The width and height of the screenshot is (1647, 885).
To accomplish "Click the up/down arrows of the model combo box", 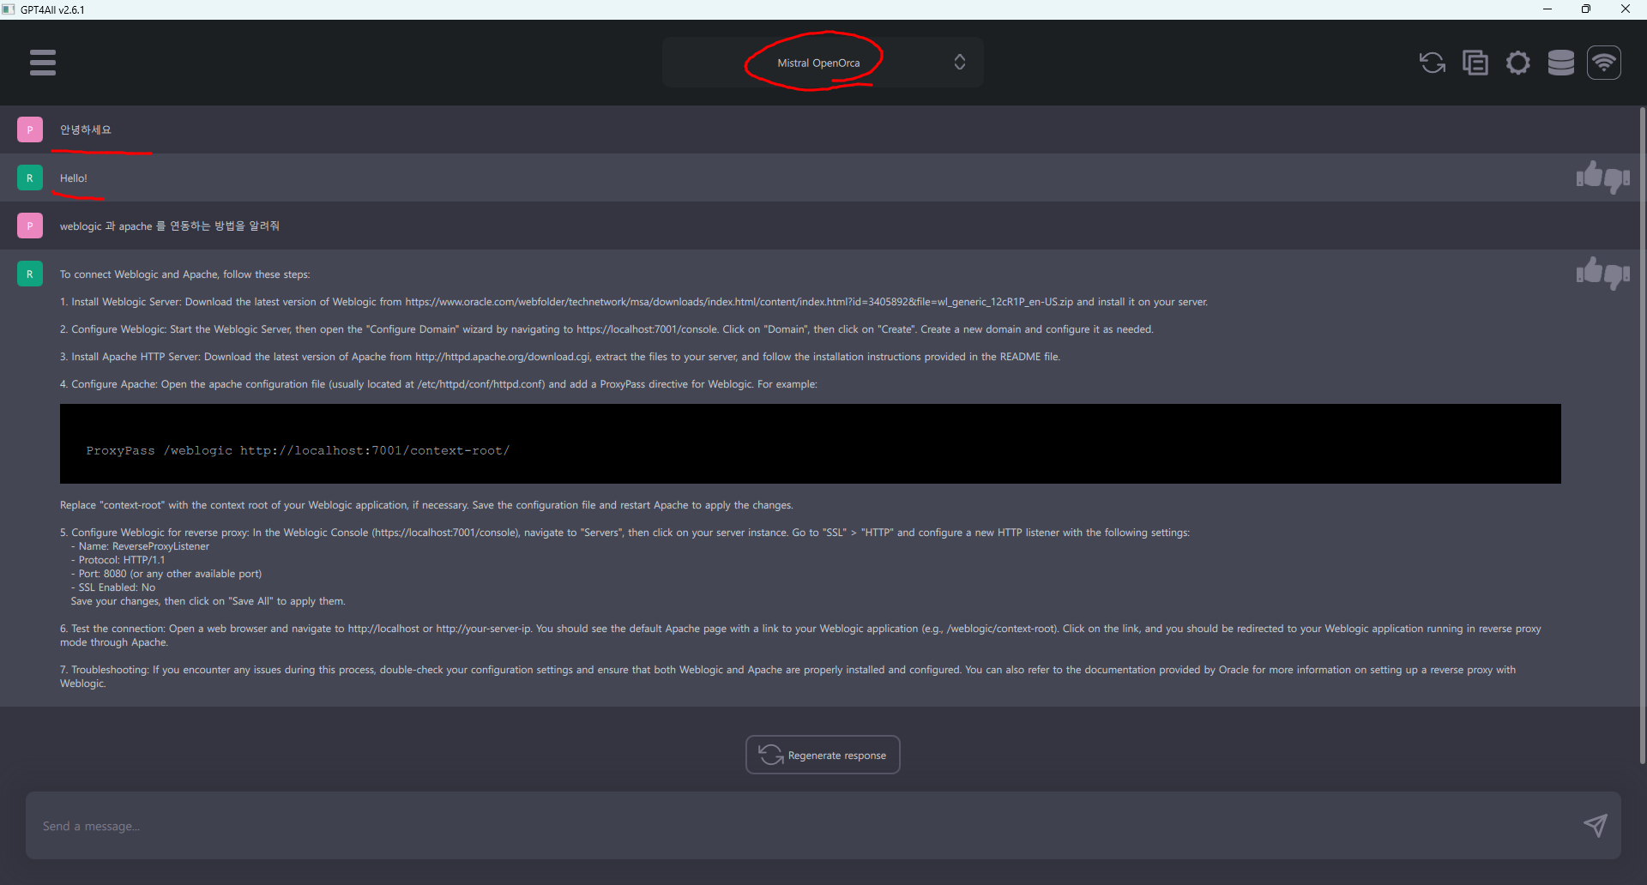I will pos(960,63).
